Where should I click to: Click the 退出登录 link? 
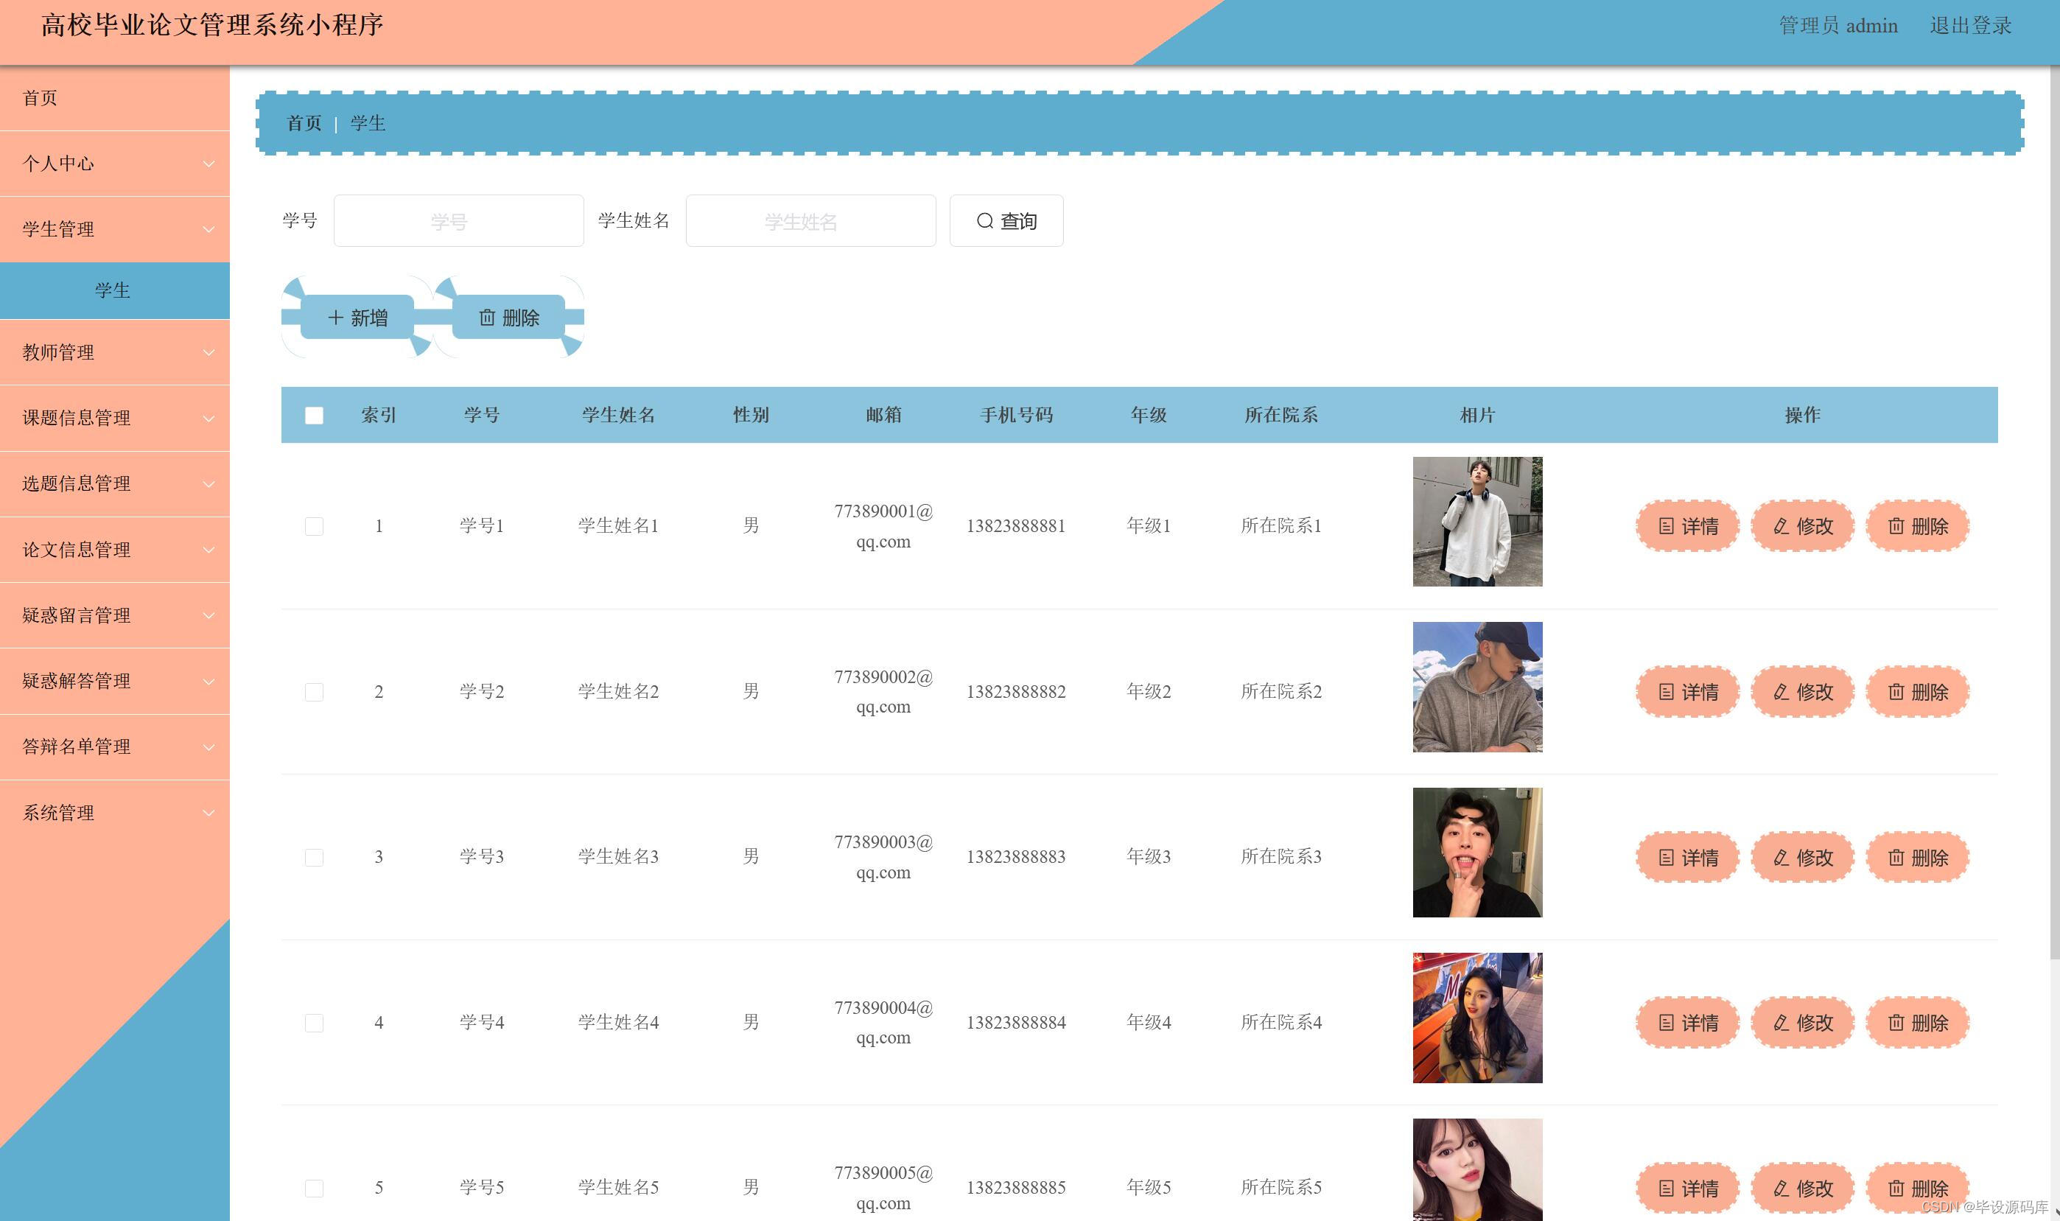coord(1970,26)
